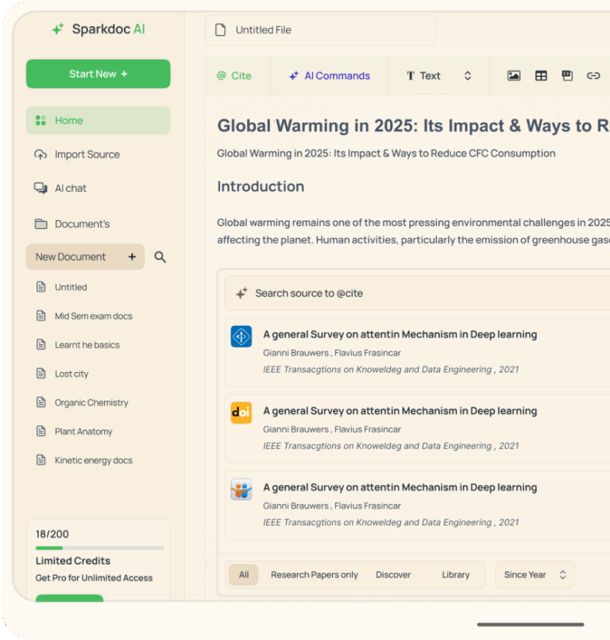
Task: Click the Start New button
Action: click(98, 74)
